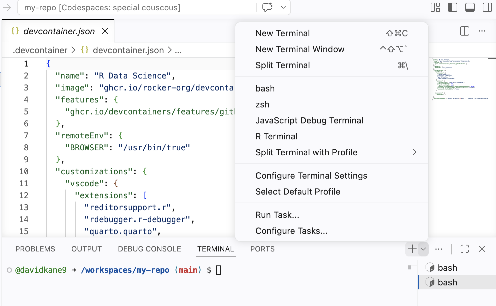Image resolution: width=496 pixels, height=306 pixels.
Task: Expand the chat dropdown chevron
Action: [x=283, y=7]
